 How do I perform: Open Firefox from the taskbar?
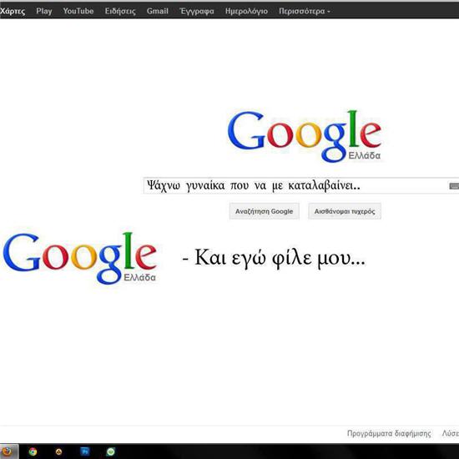point(7,451)
